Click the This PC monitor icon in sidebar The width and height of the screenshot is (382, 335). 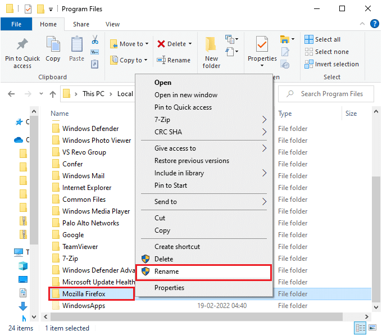point(19,252)
